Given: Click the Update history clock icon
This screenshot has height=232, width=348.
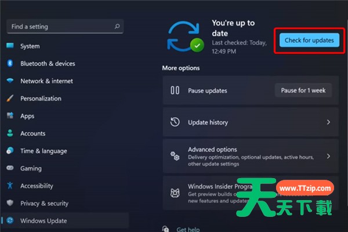Looking at the screenshot, I should click(175, 122).
